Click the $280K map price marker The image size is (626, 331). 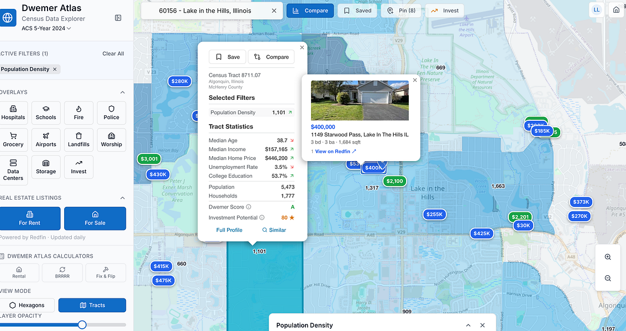click(180, 81)
